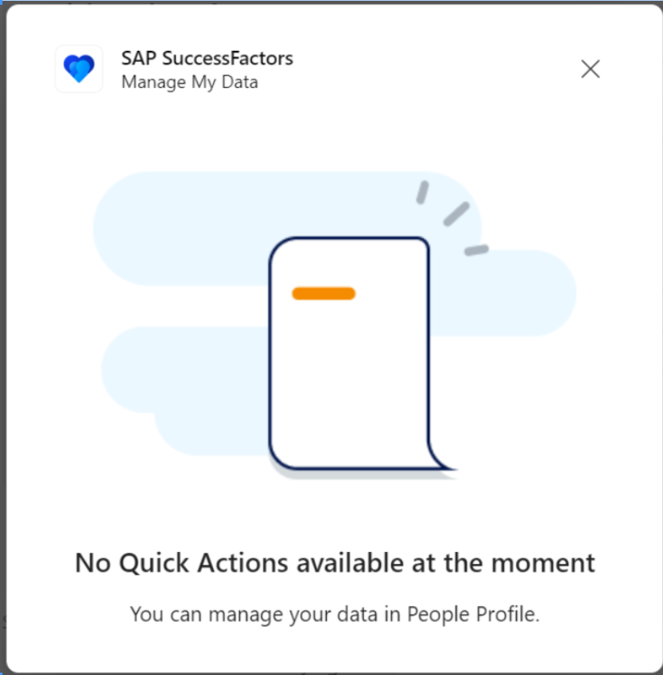Click the dark background strip at left edge
Image resolution: width=663 pixels, height=675 pixels.
(2, 337)
